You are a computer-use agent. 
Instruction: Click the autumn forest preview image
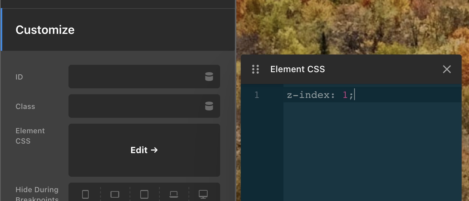pos(350,26)
